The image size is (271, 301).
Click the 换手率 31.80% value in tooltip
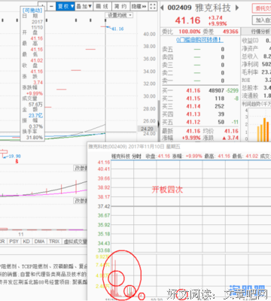tap(35, 138)
